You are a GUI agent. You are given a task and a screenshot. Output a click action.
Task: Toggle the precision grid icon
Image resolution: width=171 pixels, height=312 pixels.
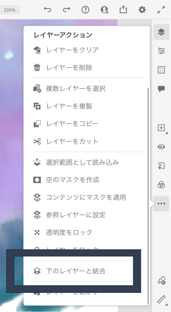161,70
